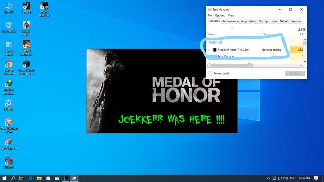Select the Settings game shortcut on desktop

pos(26,8)
